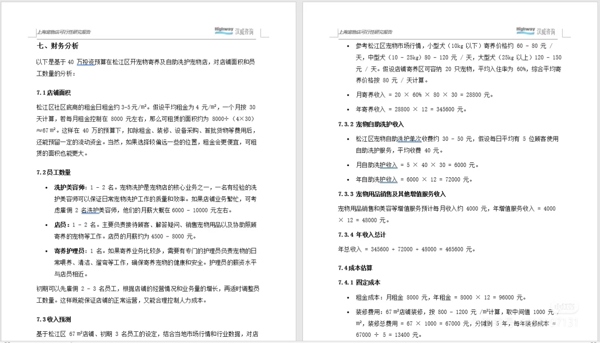Click the heading 7.3.2 宠物自助洗护收入
The width and height of the screenshot is (600, 343).
[371, 124]
